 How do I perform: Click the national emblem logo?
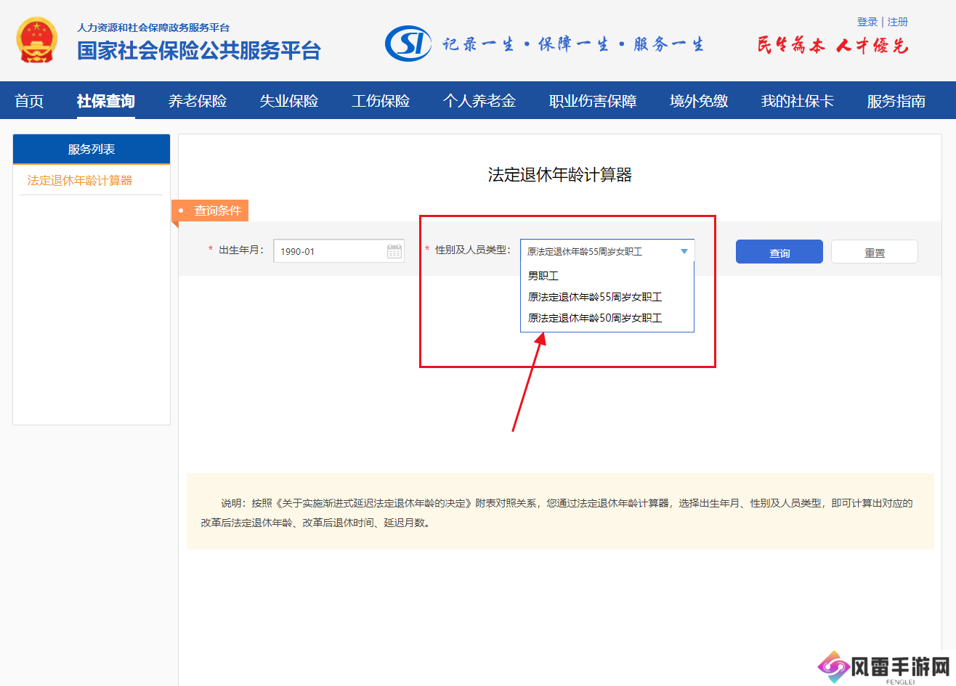(36, 41)
